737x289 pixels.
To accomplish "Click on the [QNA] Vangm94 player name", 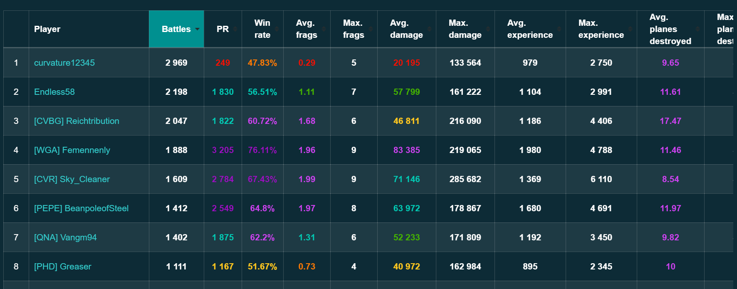I will point(65,237).
